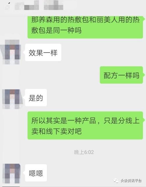Screen dimensions: 146x187
Task: Click the '头条资讯平台' watermark text
Action: click(x=131, y=181)
